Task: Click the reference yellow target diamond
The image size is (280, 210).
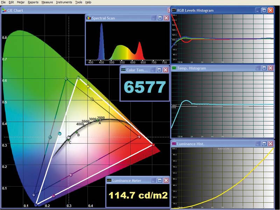Action: [92, 99]
